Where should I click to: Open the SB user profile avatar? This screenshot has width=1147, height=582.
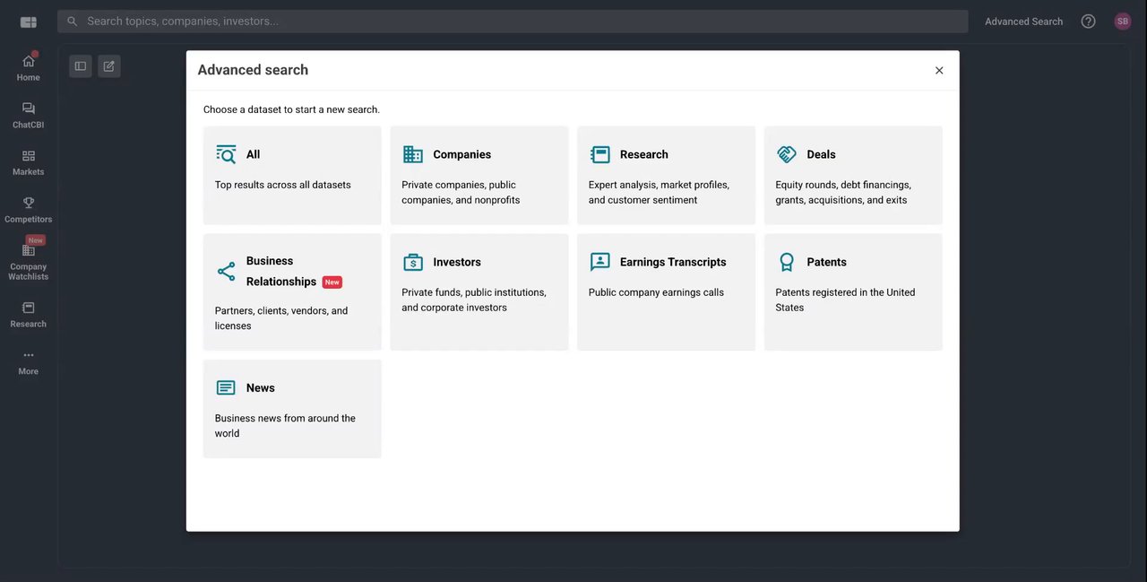tap(1122, 22)
